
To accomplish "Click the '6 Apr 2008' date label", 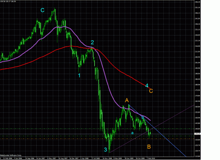I will tap(85, 159).
